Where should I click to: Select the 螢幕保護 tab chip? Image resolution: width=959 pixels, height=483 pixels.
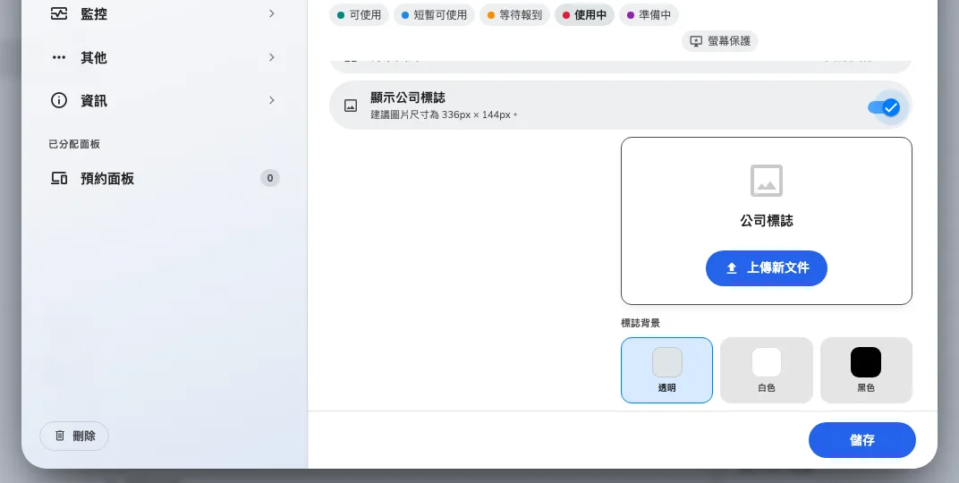[x=720, y=41]
